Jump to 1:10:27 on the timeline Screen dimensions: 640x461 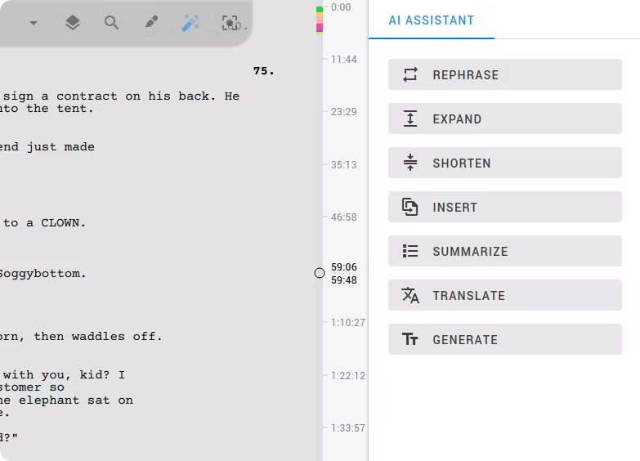coord(347,323)
